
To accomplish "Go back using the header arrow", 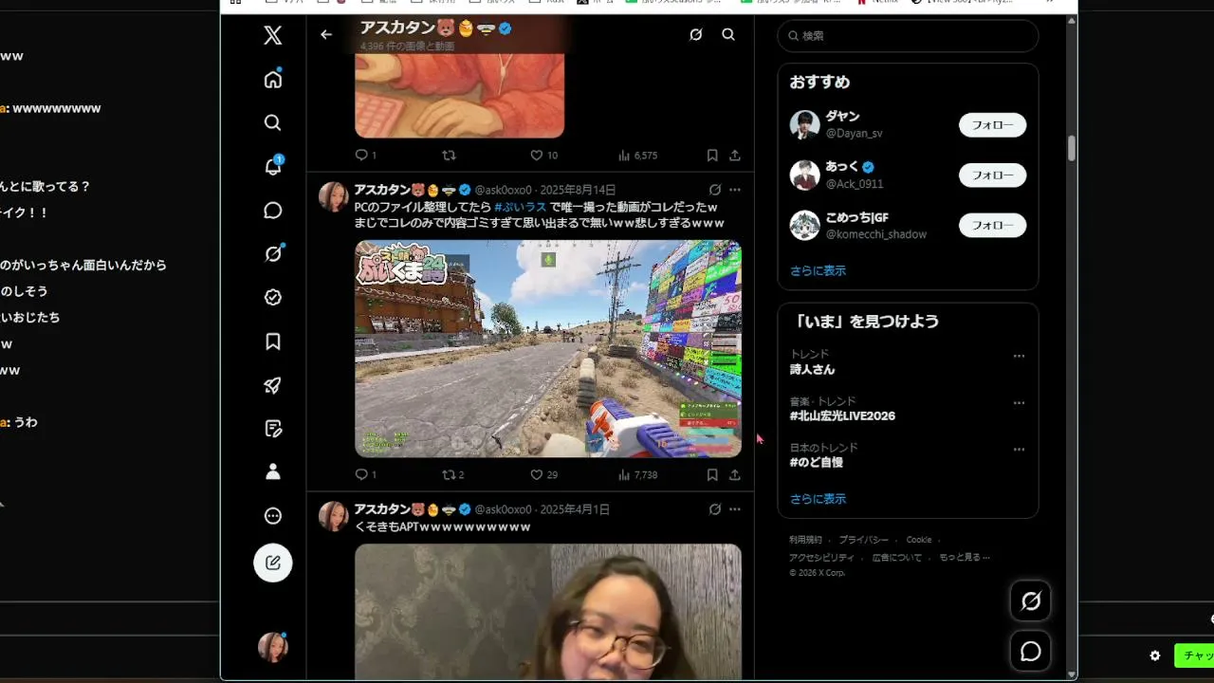I will 326,34.
